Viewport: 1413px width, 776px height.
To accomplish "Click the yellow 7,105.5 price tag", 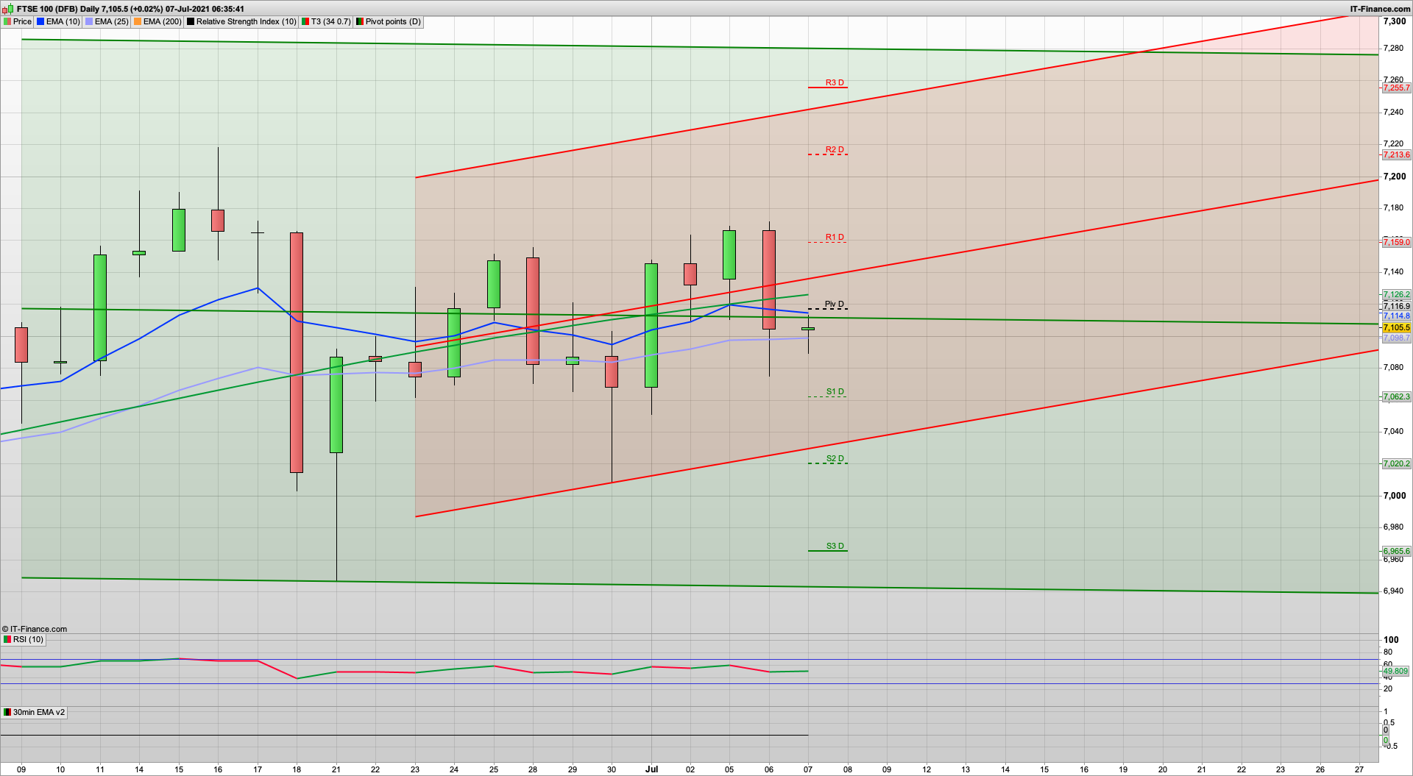I will (1396, 327).
